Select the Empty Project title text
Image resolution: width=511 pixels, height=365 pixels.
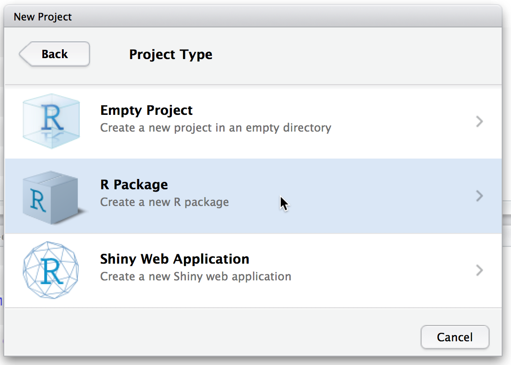(x=146, y=111)
